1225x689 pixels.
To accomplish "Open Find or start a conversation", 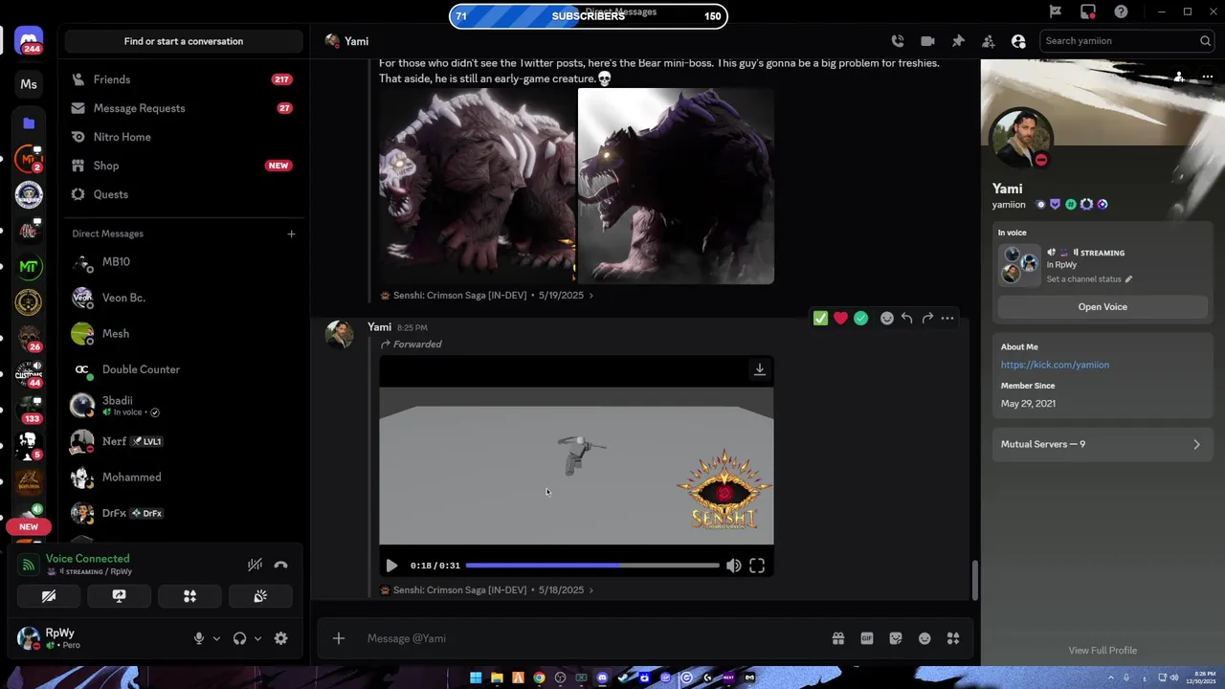I will point(184,41).
